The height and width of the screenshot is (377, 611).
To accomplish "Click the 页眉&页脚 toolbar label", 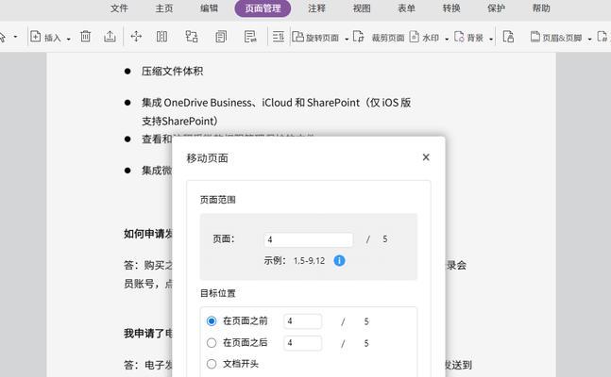I will coord(562,38).
